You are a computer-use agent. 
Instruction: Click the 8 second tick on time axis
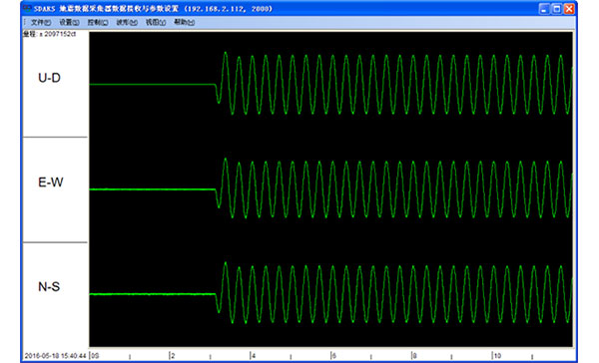tap(413, 356)
